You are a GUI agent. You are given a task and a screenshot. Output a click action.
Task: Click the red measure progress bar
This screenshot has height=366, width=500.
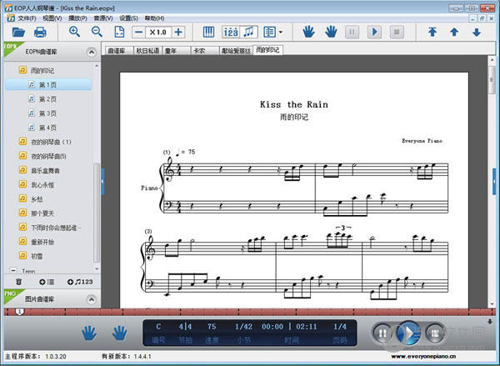250,312
